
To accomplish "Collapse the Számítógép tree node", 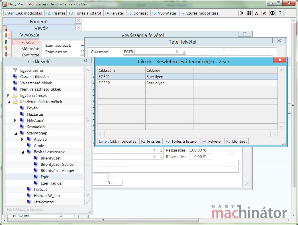I will (x=15, y=133).
